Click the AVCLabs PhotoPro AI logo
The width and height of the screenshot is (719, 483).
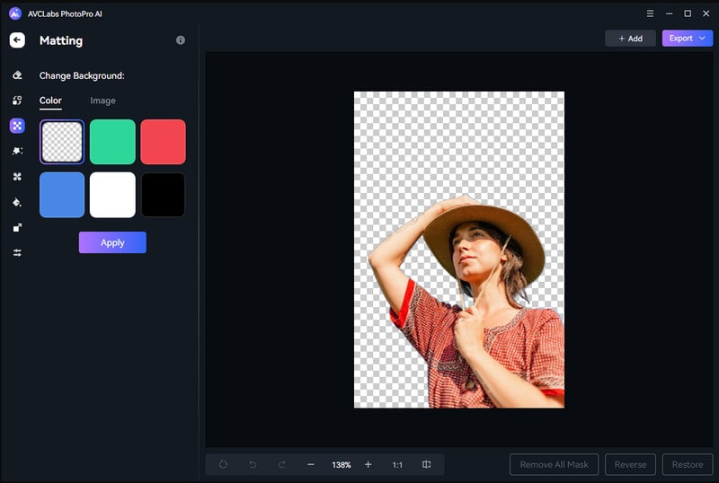[14, 13]
